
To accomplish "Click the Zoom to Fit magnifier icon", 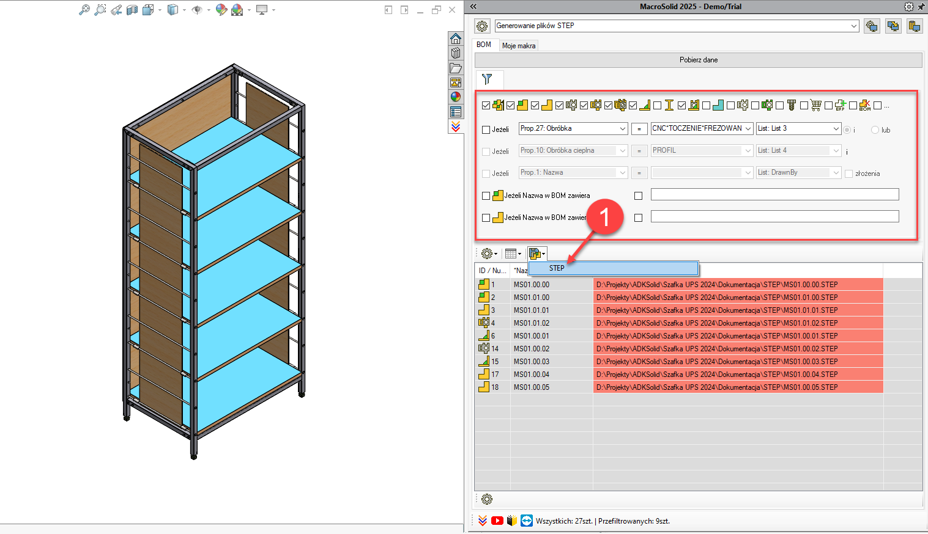I will point(84,10).
